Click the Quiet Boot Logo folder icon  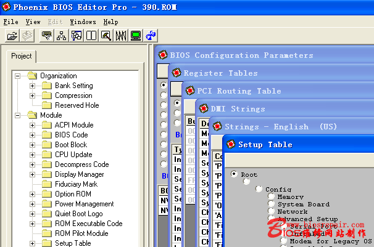[x=47, y=214]
